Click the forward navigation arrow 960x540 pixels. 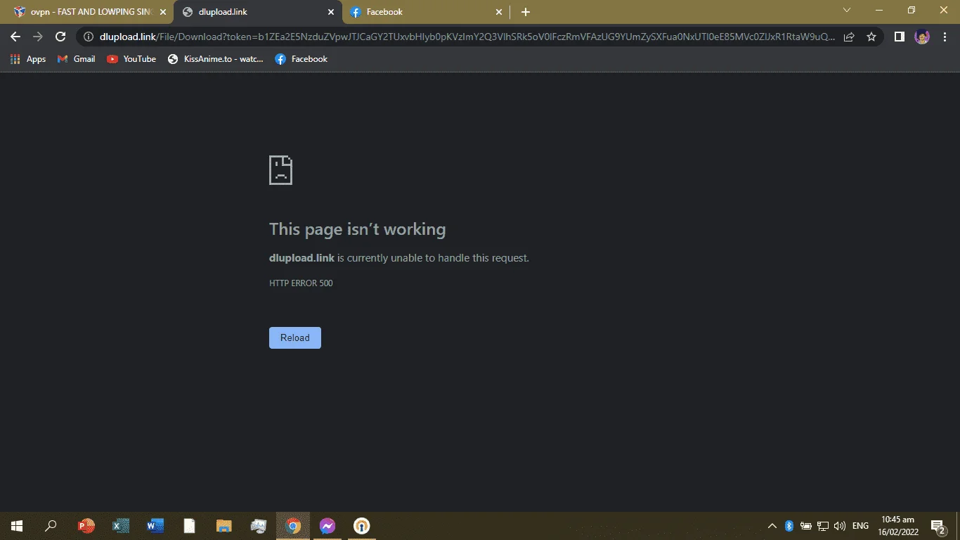[38, 37]
